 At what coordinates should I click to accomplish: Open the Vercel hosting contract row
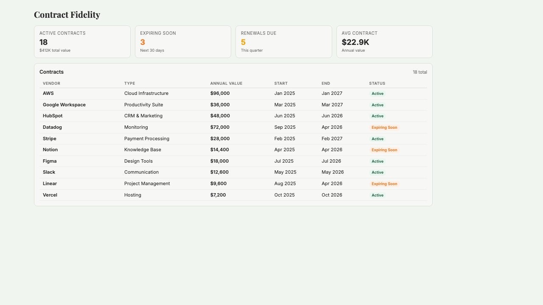click(50, 195)
